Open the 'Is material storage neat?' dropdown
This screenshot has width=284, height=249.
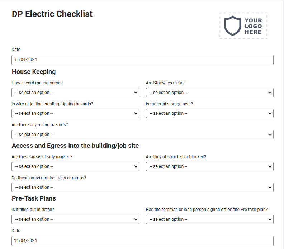pos(209,113)
